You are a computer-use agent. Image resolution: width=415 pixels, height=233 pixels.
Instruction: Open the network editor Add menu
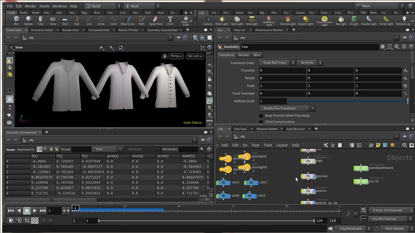(224, 145)
